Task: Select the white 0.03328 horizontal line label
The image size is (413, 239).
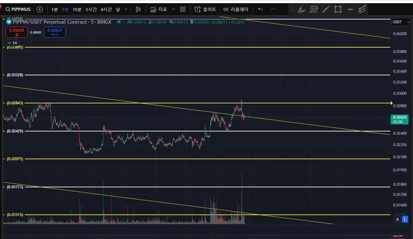Action: tap(15, 75)
